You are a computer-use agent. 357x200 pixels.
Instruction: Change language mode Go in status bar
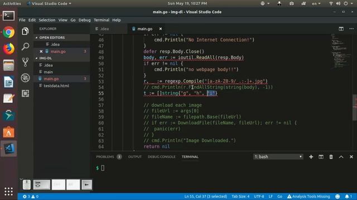(280, 196)
